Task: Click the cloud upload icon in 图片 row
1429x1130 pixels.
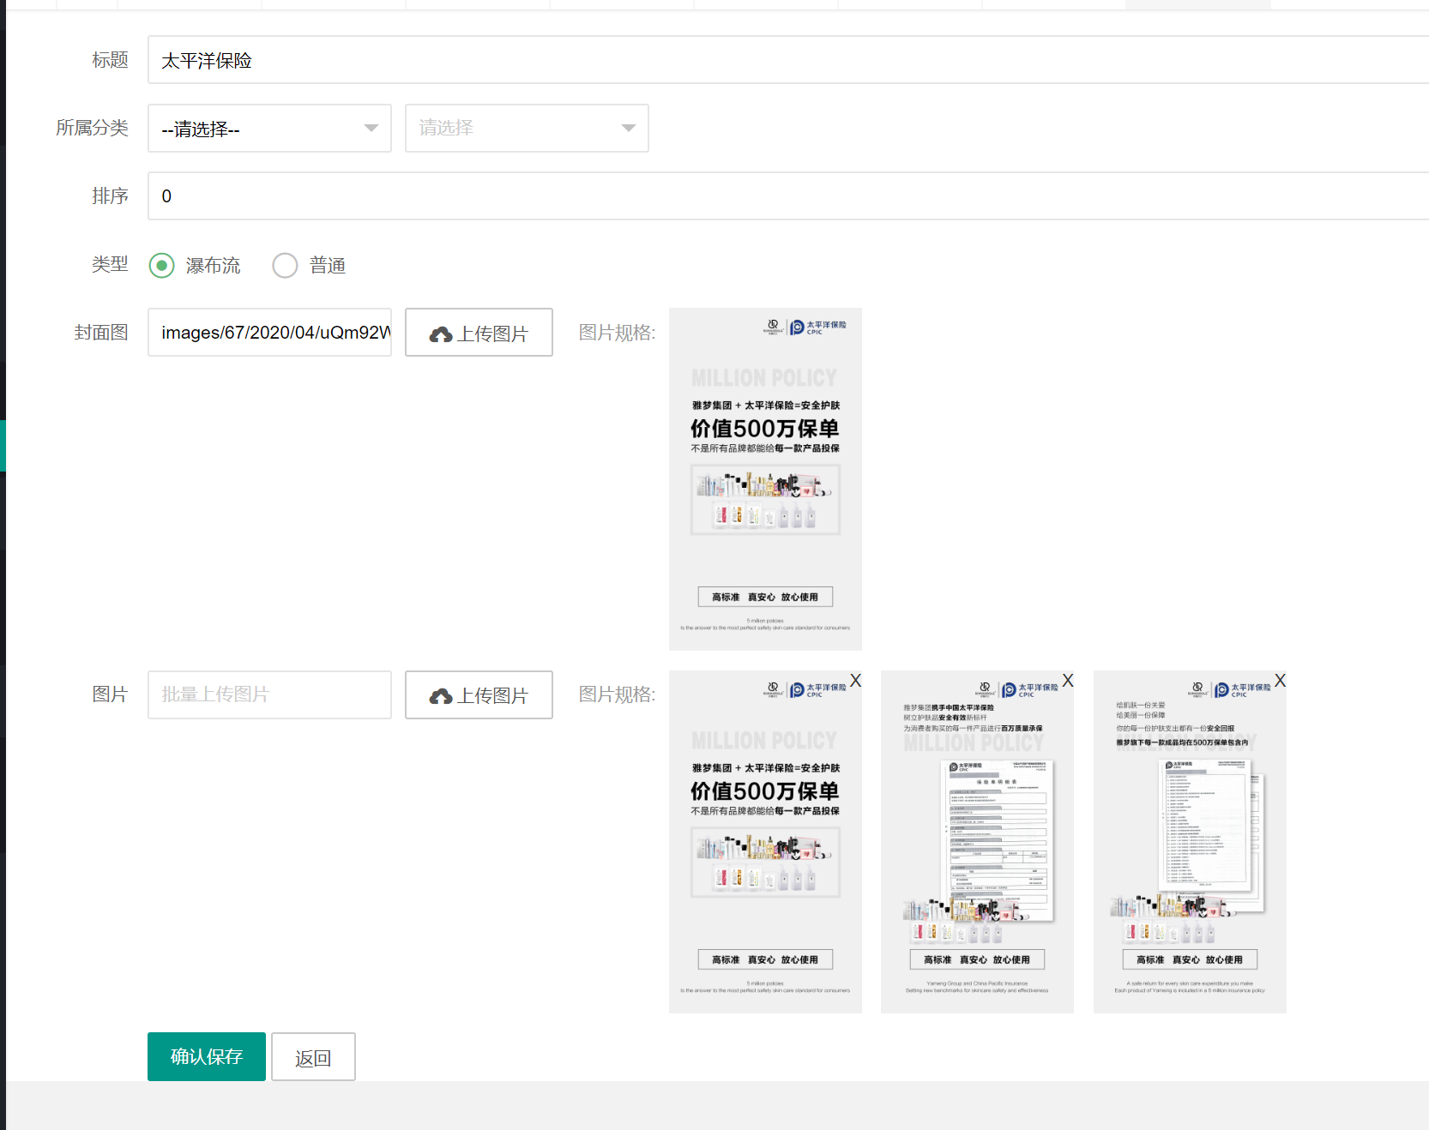Action: click(x=441, y=697)
